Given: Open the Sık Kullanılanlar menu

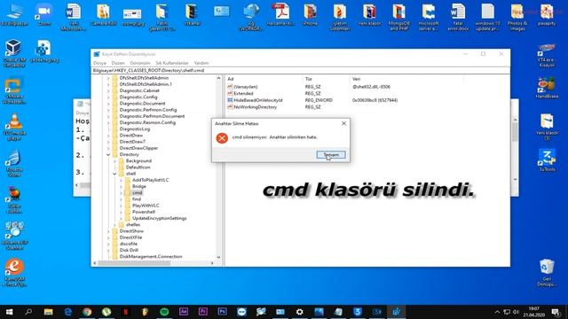Looking at the screenshot, I should click(x=172, y=63).
